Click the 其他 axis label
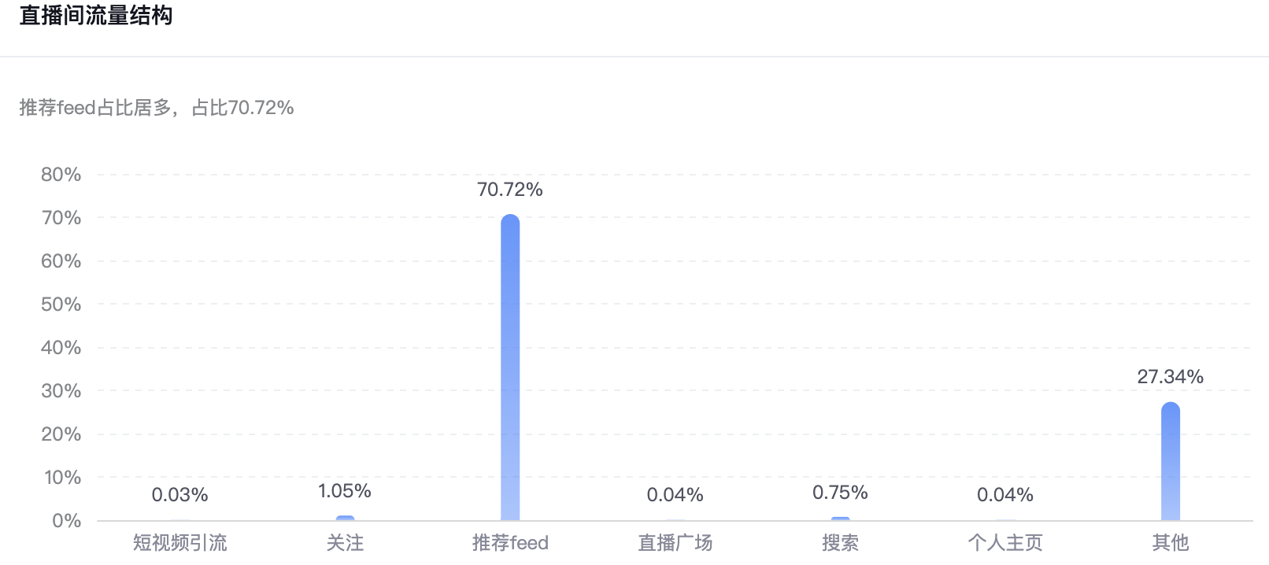This screenshot has width=1269, height=565. (1170, 543)
